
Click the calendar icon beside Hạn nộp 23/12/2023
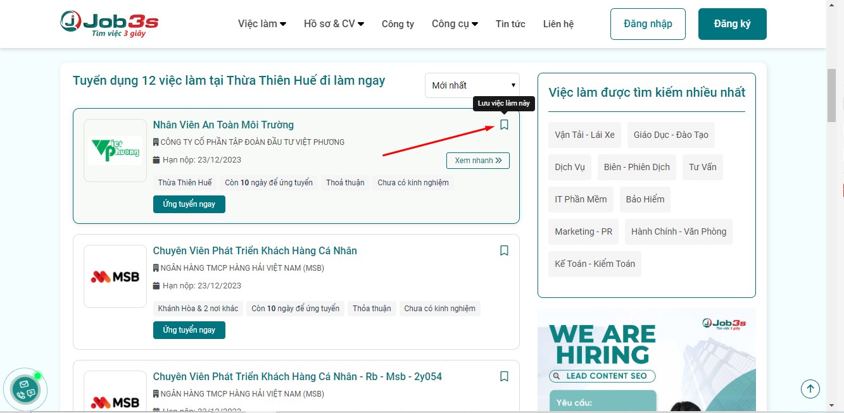click(155, 160)
